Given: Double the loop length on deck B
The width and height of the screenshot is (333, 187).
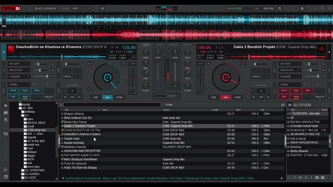Looking at the screenshot, I should (x=269, y=91).
